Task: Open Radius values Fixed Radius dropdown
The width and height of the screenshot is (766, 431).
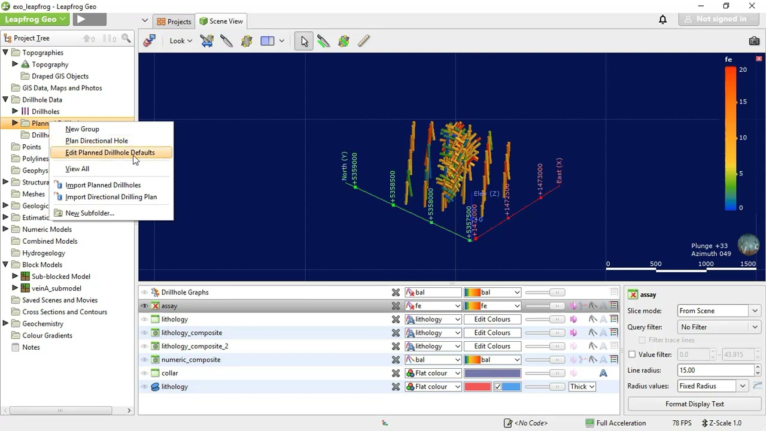Action: [713, 386]
